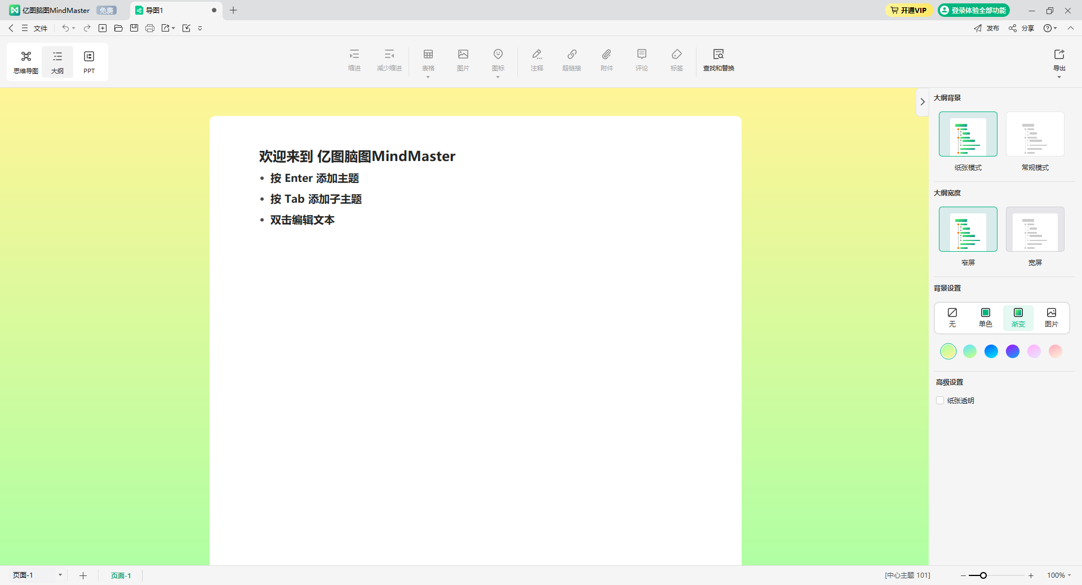This screenshot has width=1082, height=585.
Task: Pick the blue gradient swatch
Action: 991,351
